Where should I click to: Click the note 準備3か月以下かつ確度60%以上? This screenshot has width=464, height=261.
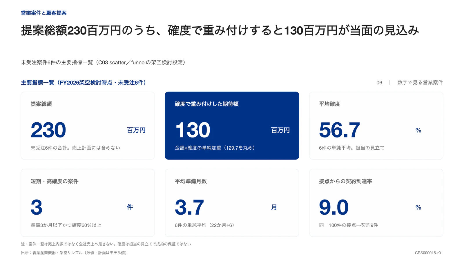[66, 225]
